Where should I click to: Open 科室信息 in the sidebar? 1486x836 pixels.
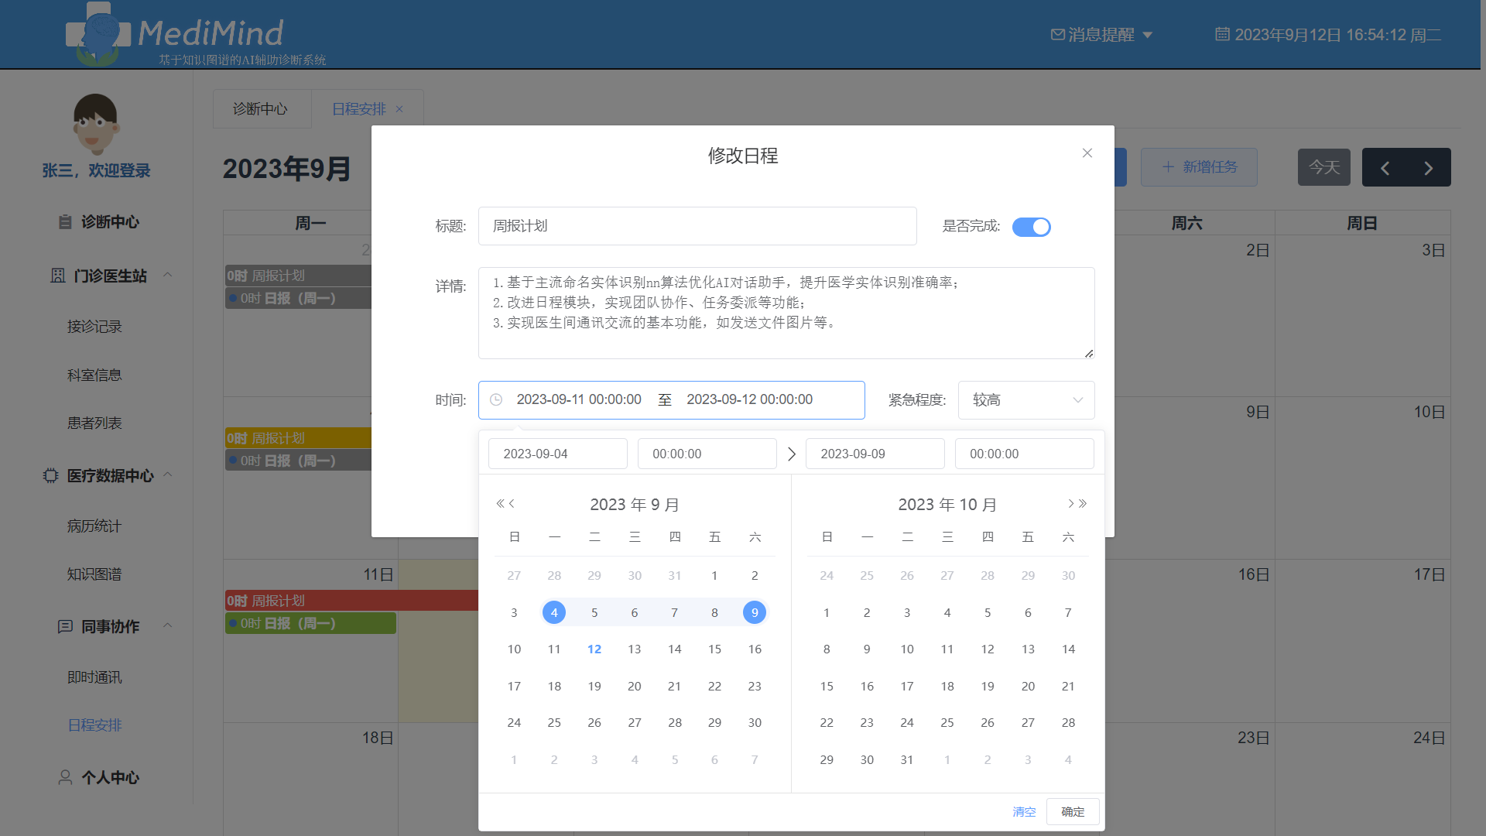click(94, 375)
